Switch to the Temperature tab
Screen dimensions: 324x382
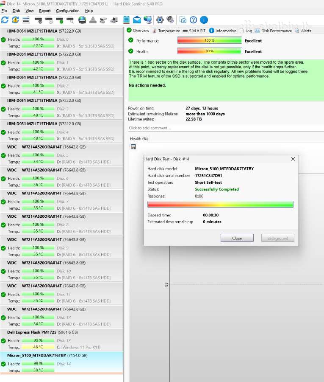tap(166, 31)
